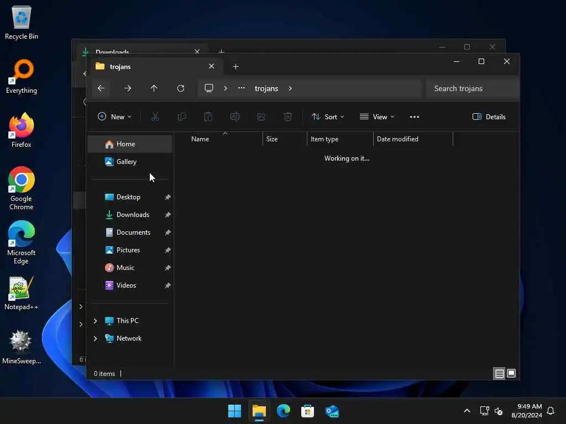Switch to large thumbnails view in status bar

point(511,374)
